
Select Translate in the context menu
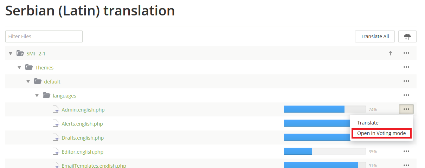coord(368,123)
